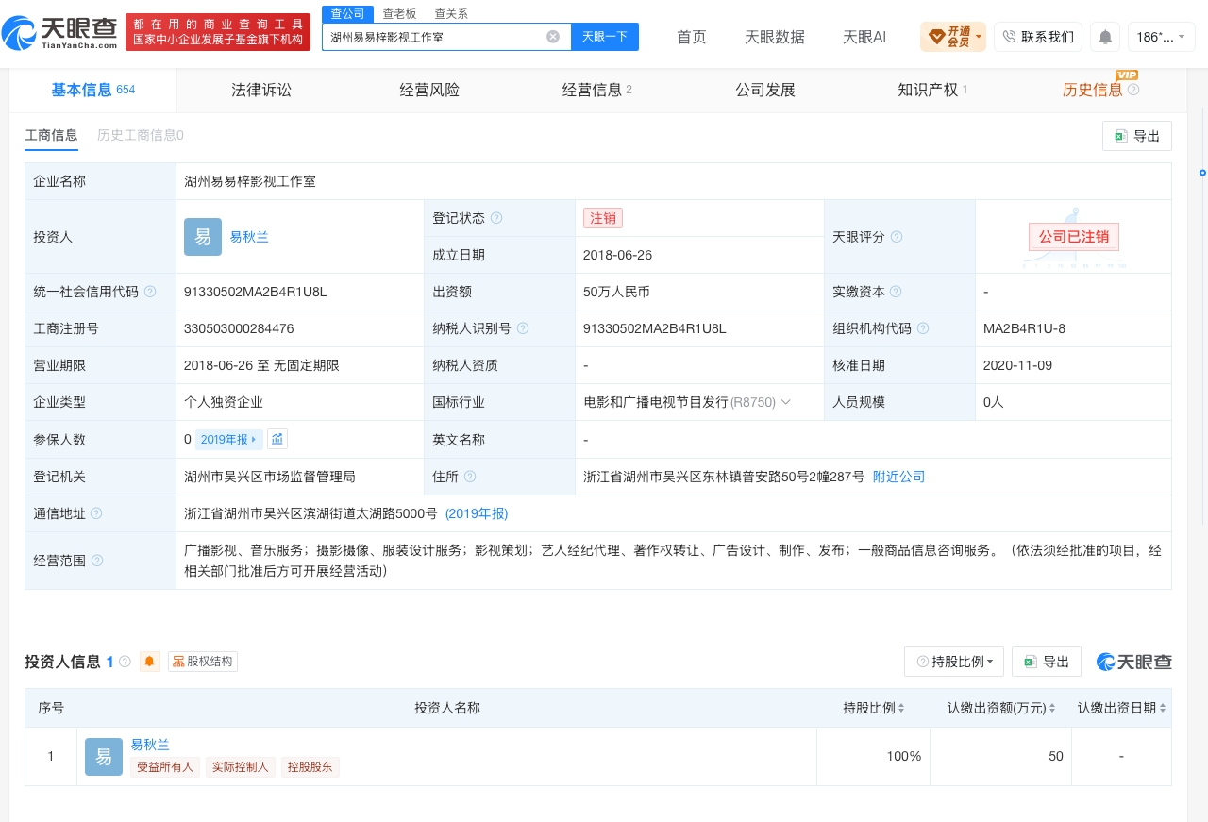Click help icon next to 组织机构代码
Image resolution: width=1208 pixels, height=822 pixels.
pos(923,328)
